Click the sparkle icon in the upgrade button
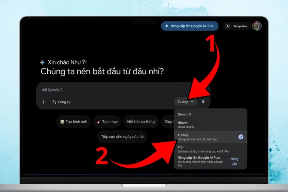Screen dimensions: 288x192 point(166,26)
